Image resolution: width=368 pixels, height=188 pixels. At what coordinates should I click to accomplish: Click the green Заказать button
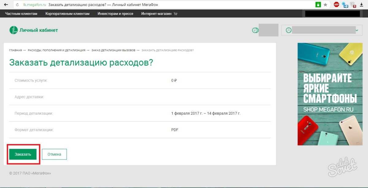[x=23, y=154]
